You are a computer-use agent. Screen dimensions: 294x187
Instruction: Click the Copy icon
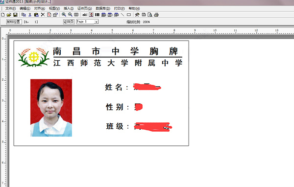[x=24, y=15]
